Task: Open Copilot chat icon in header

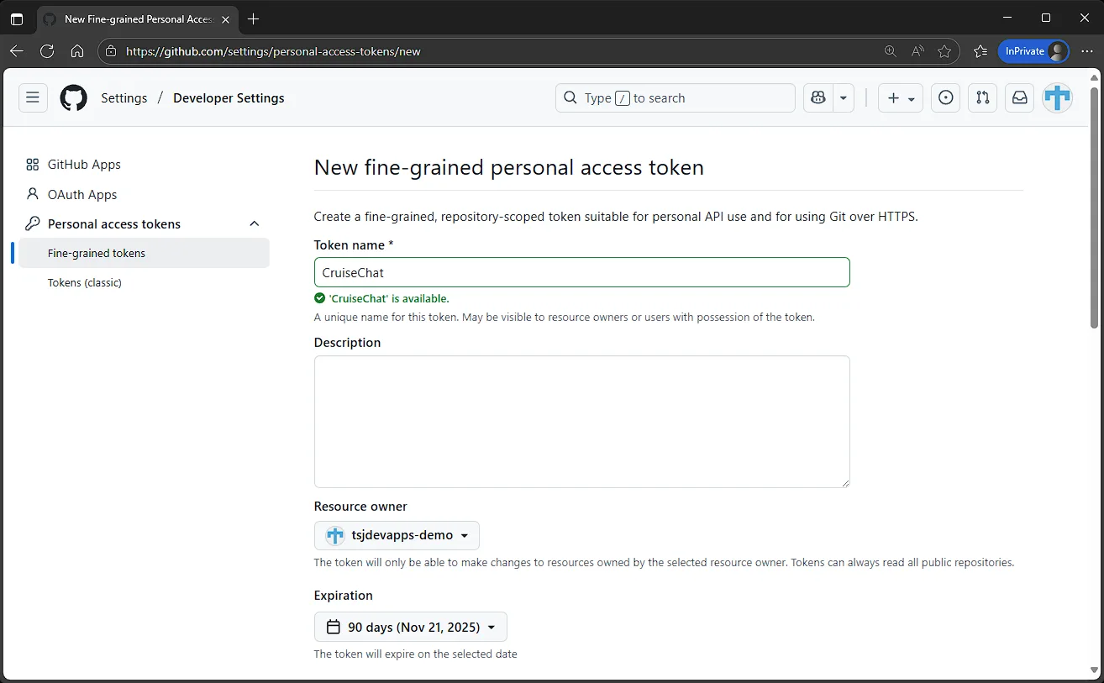Action: coord(817,97)
